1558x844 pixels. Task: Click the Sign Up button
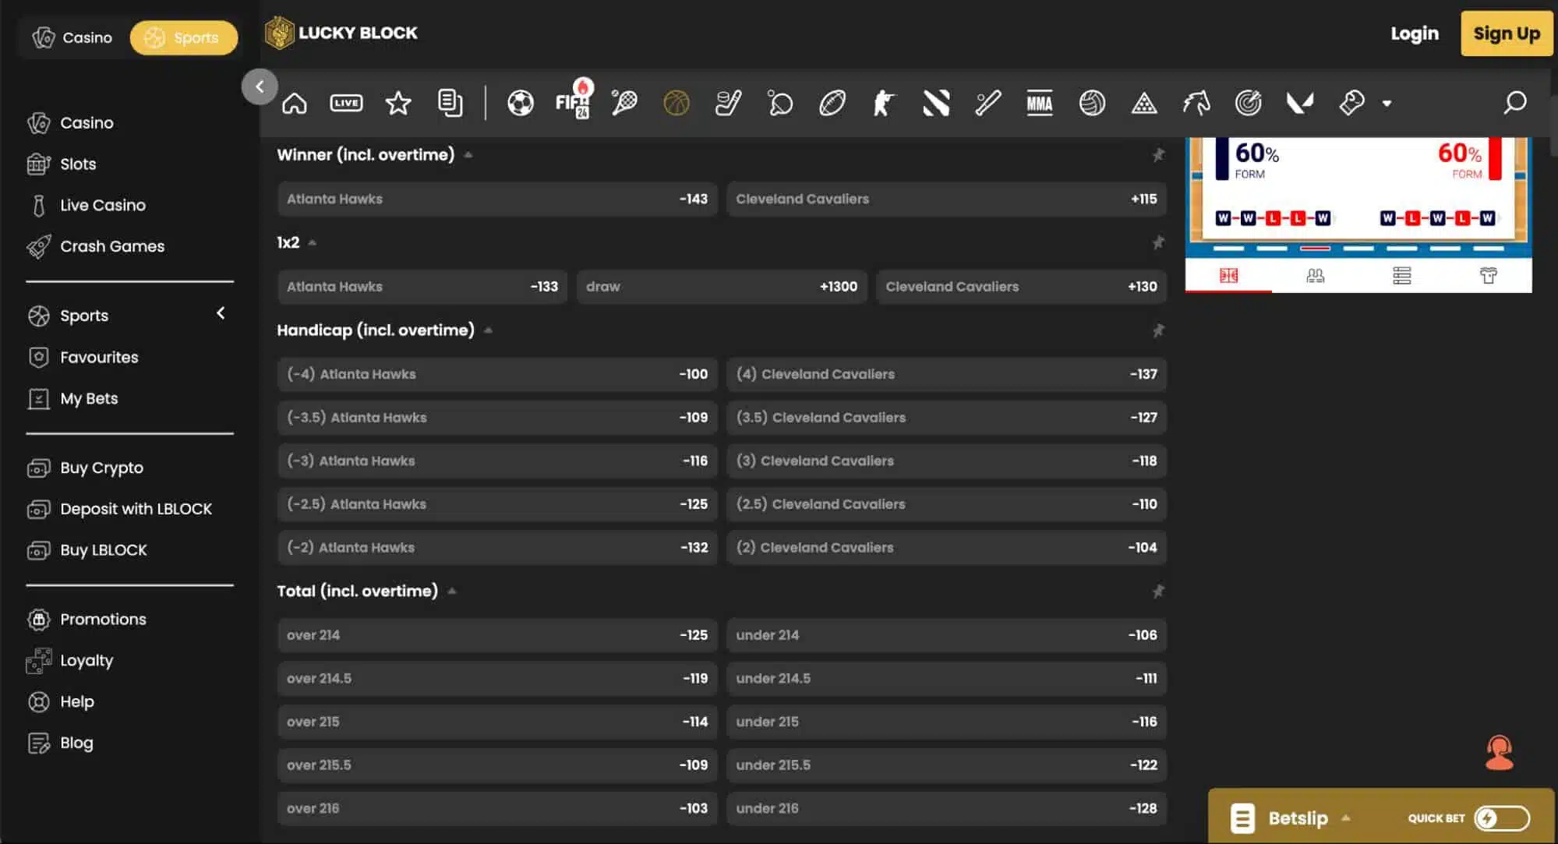click(x=1507, y=34)
